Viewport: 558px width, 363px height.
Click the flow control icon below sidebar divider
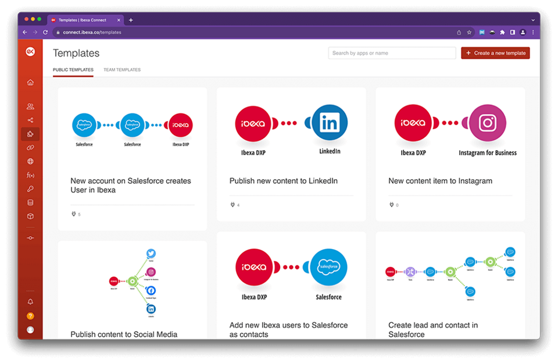click(x=30, y=238)
